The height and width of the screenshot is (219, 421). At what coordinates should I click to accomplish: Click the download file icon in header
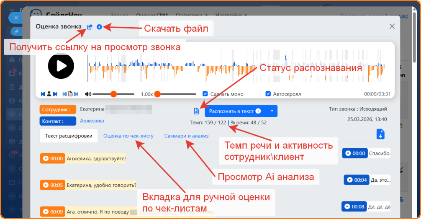coord(99,27)
